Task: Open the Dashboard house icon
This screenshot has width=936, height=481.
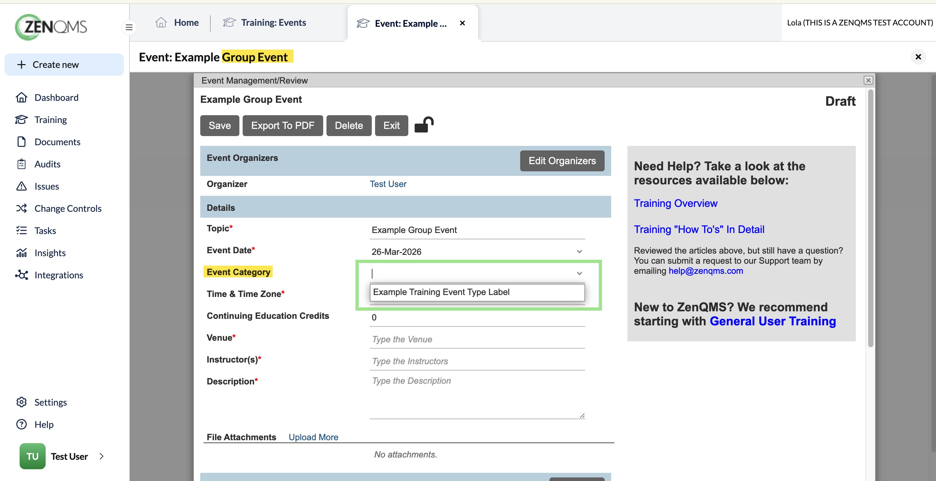Action: coord(22,98)
